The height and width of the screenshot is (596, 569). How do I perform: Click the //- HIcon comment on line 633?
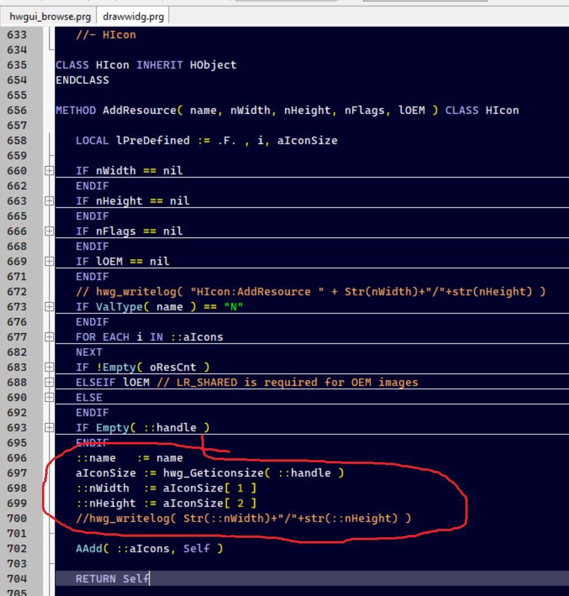106,35
